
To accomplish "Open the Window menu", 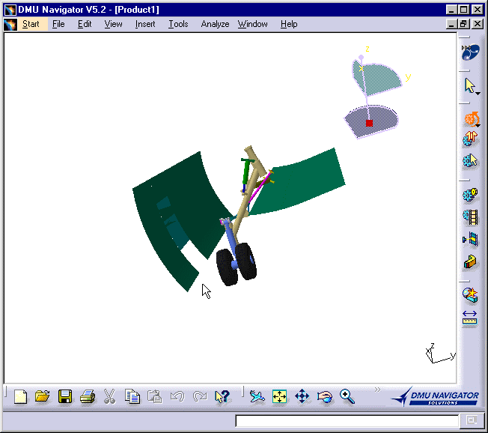I will pyautogui.click(x=253, y=24).
